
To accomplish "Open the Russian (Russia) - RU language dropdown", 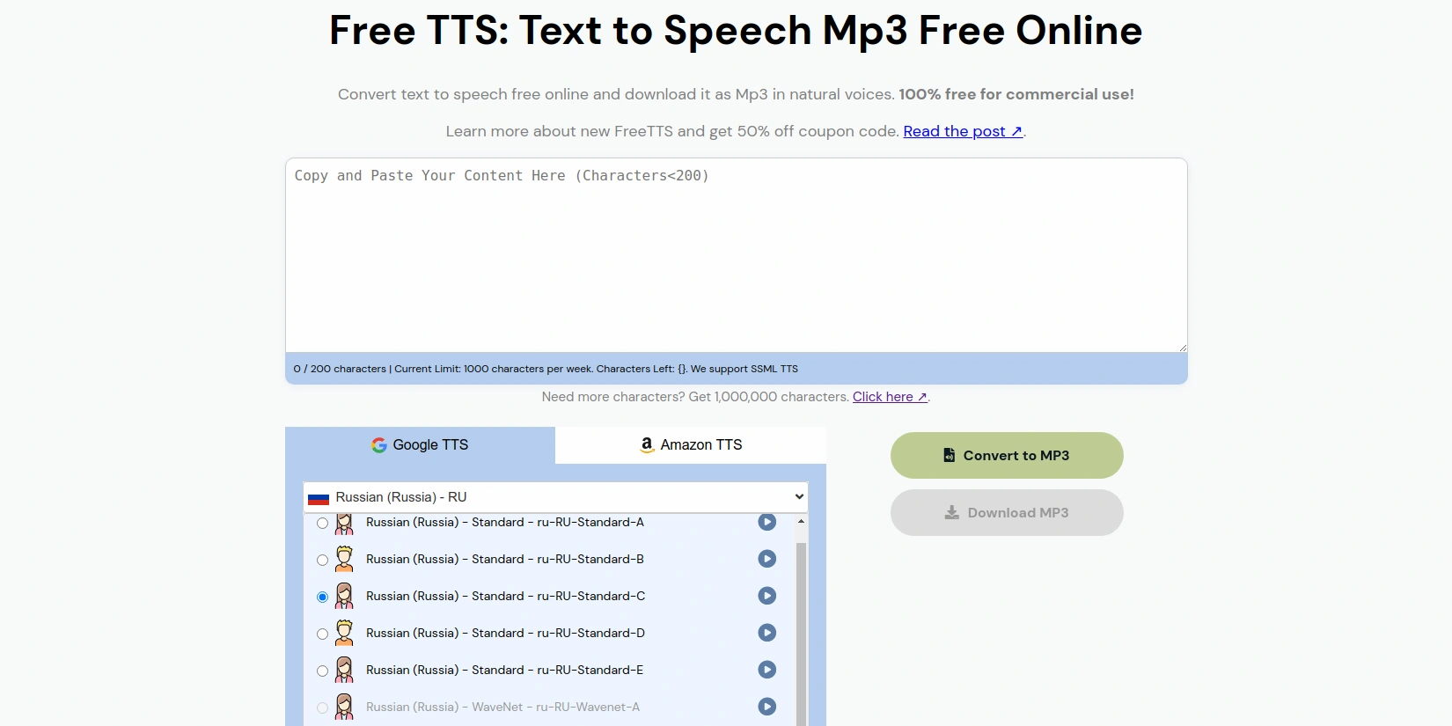I will click(555, 497).
